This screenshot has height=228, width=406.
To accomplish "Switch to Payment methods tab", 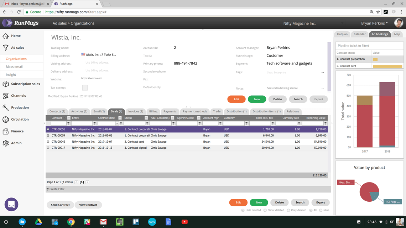I will click(195, 111).
